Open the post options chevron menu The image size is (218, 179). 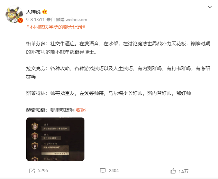coord(210,7)
